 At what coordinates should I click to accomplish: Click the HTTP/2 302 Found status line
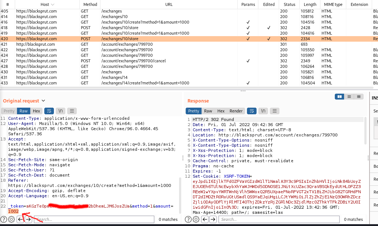pyautogui.click(x=213, y=119)
